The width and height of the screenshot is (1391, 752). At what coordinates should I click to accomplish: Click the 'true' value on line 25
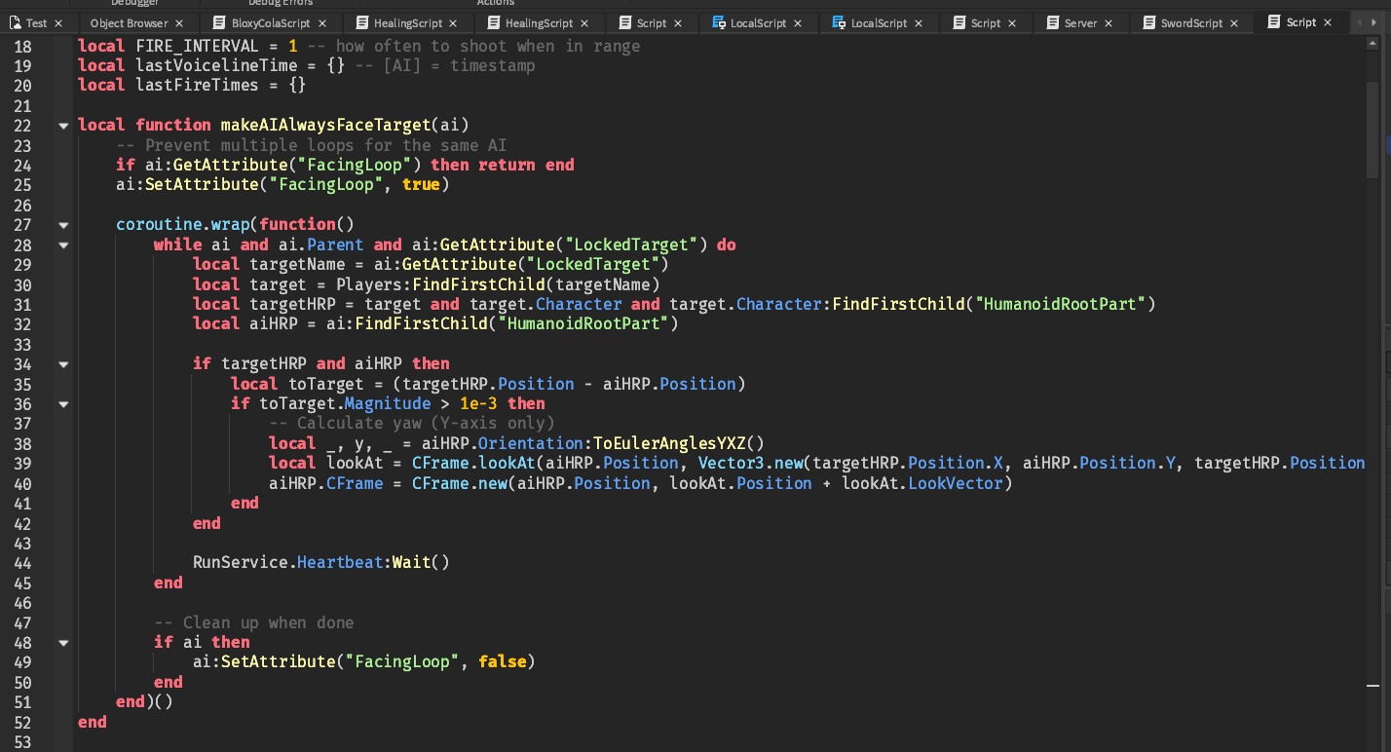421,184
